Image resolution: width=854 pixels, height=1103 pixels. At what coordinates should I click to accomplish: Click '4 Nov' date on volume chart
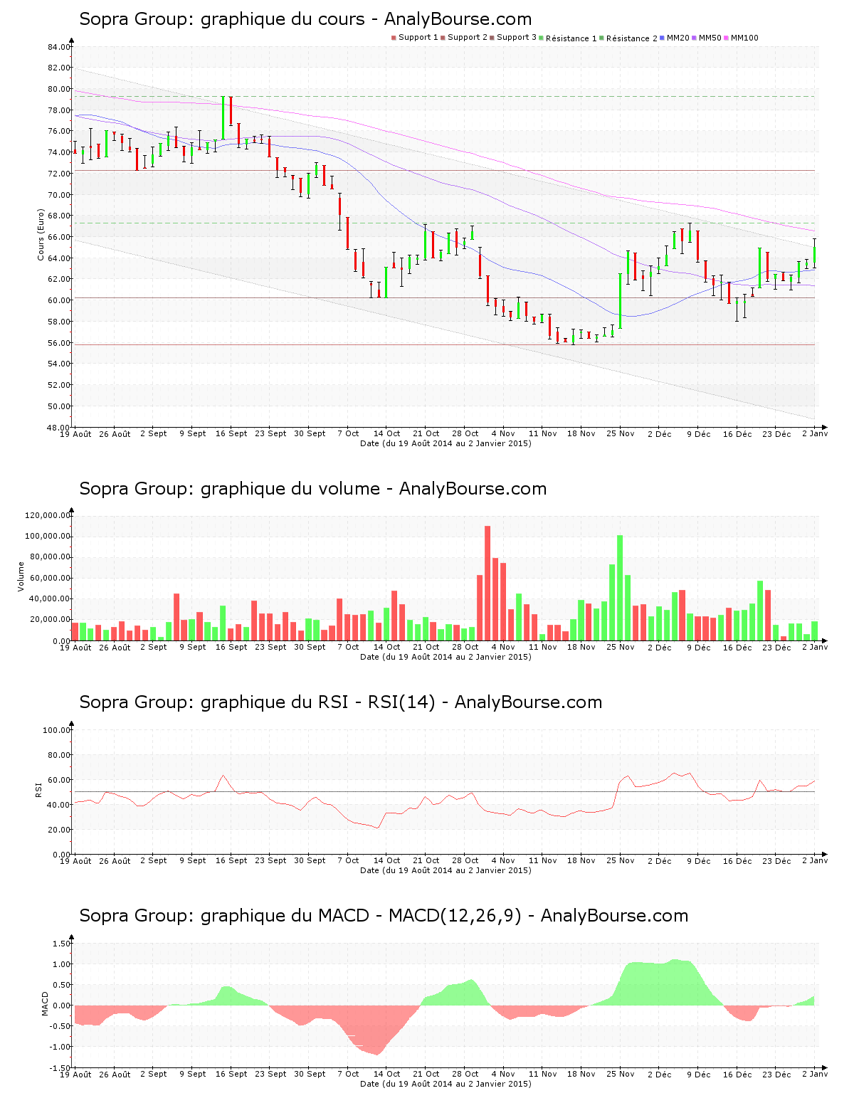point(503,647)
